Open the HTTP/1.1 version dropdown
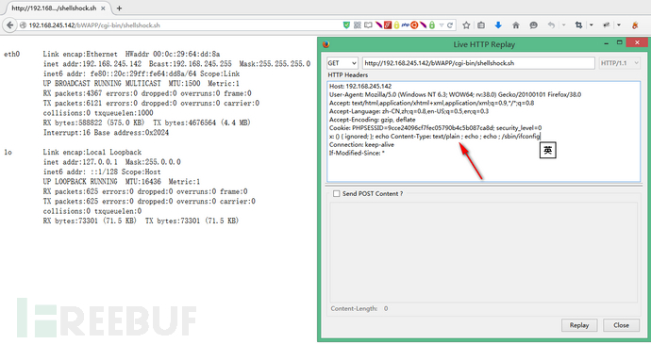Viewport: 651px width, 344px height. (619, 63)
